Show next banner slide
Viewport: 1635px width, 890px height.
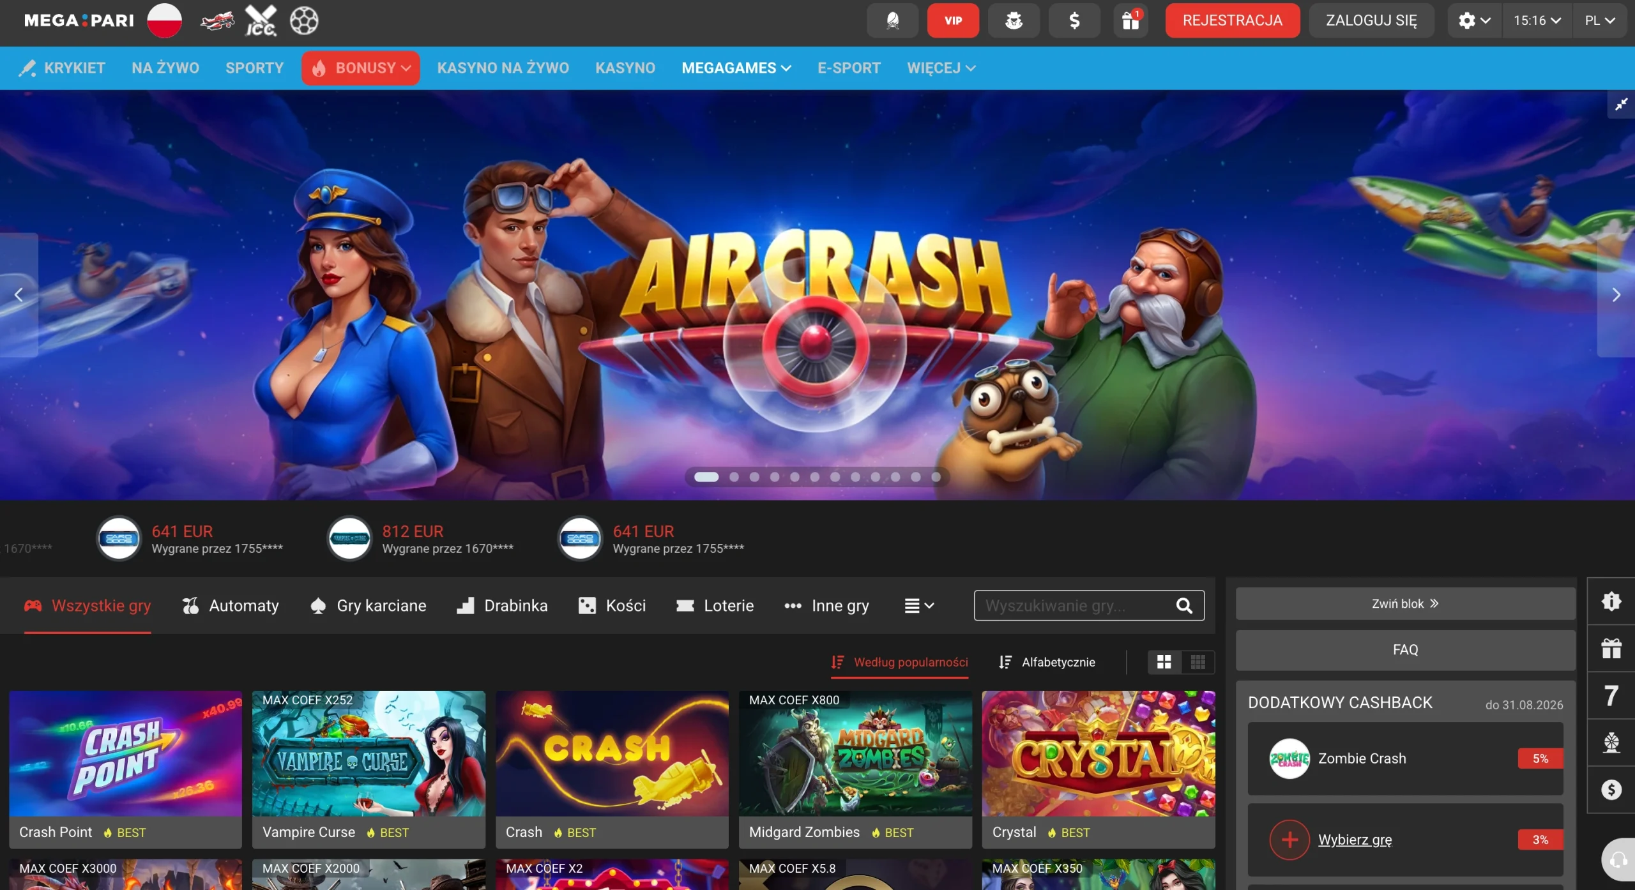click(x=1616, y=295)
